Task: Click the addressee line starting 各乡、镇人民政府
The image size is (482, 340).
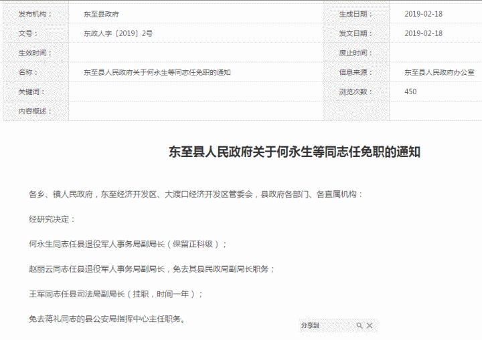Action: [195, 194]
